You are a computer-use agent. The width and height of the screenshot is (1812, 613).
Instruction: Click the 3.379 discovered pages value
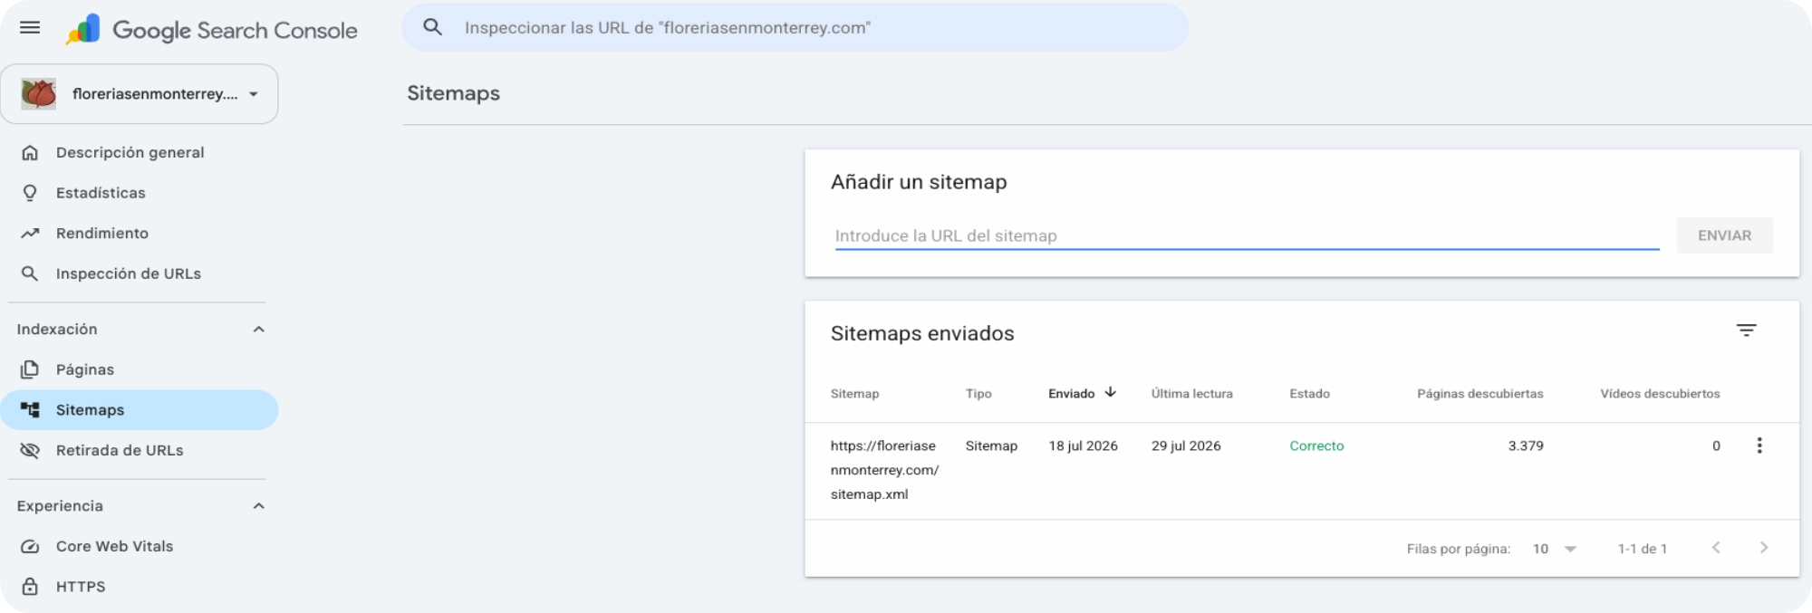click(x=1526, y=445)
